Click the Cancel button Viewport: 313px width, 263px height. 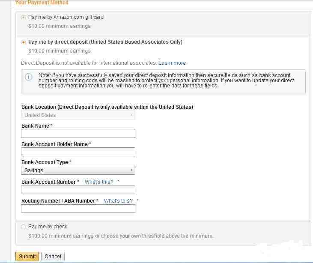(x=53, y=257)
